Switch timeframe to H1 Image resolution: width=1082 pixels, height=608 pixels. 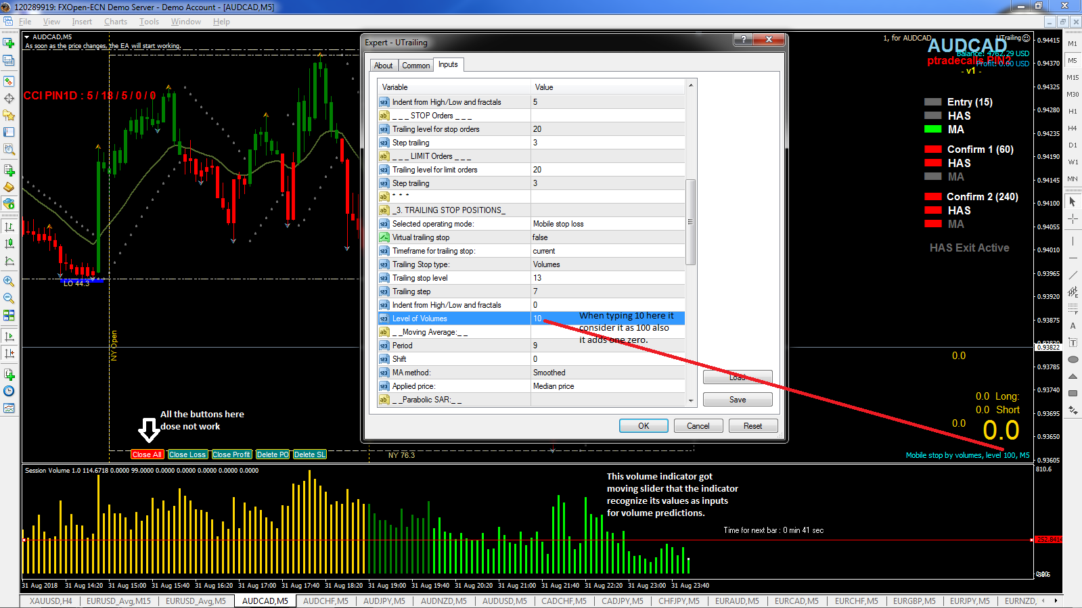coord(1073,112)
